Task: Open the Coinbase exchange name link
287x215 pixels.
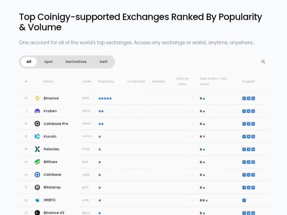Action: point(52,174)
